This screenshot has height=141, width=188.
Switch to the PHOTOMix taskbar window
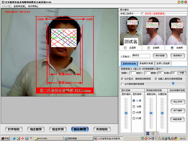pos(48,138)
